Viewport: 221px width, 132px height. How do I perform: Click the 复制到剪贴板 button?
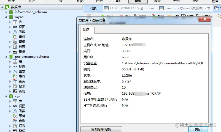tap(101, 129)
